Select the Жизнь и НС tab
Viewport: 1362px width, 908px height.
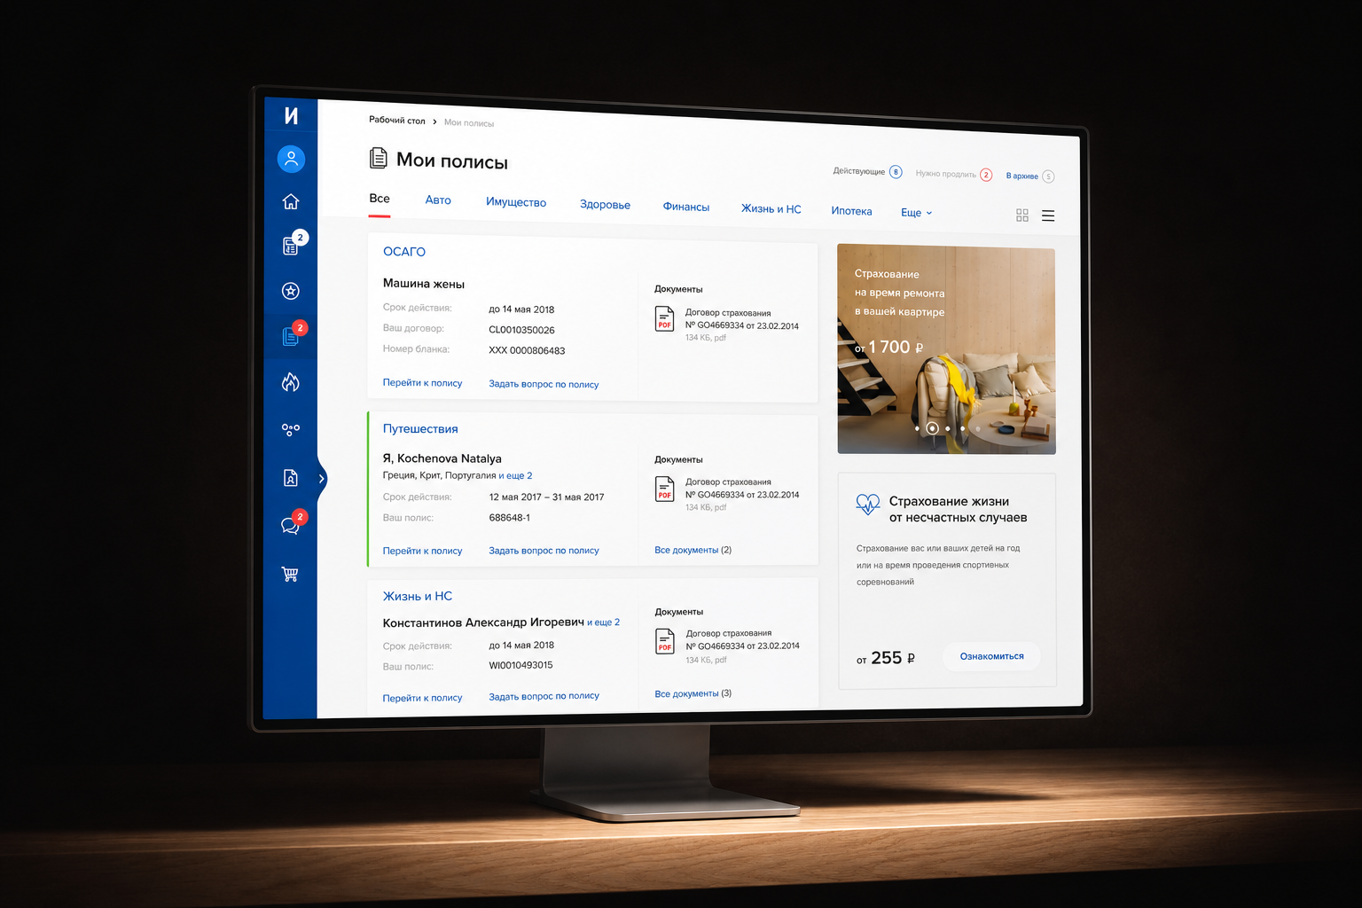point(771,209)
